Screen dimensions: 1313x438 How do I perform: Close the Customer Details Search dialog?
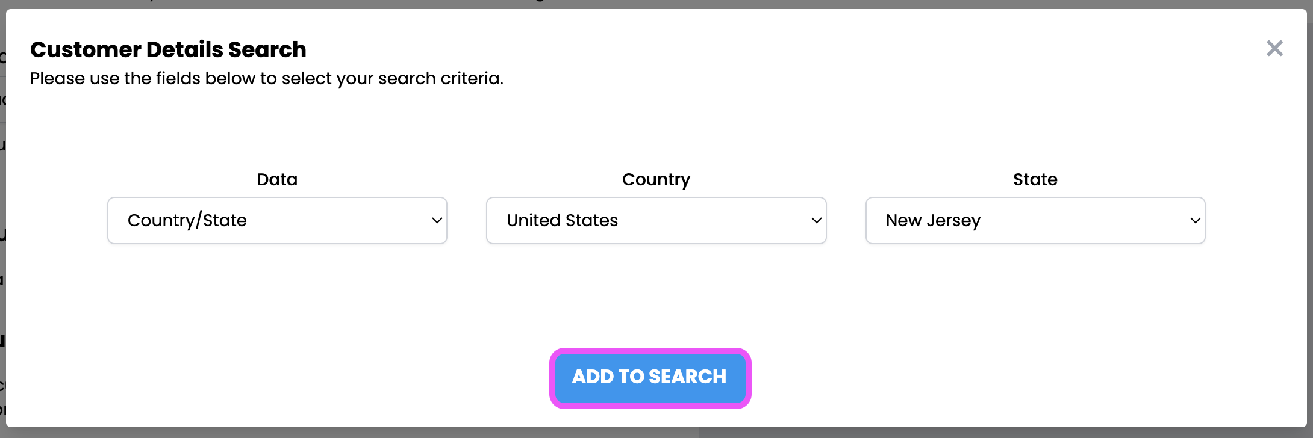1274,48
